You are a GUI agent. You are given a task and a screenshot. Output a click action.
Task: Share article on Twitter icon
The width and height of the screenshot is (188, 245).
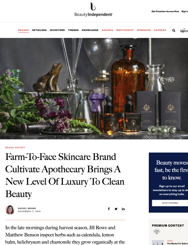116,209
